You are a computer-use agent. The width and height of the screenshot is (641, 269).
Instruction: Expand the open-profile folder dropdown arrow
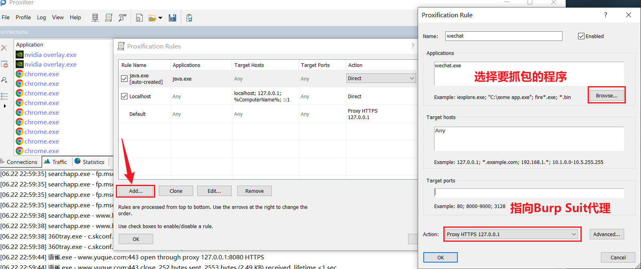coord(160,18)
